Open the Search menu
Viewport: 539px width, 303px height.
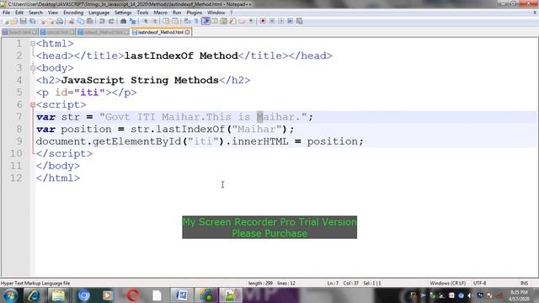tap(35, 13)
